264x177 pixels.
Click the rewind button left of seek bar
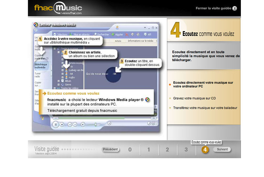pyautogui.click(x=56, y=118)
